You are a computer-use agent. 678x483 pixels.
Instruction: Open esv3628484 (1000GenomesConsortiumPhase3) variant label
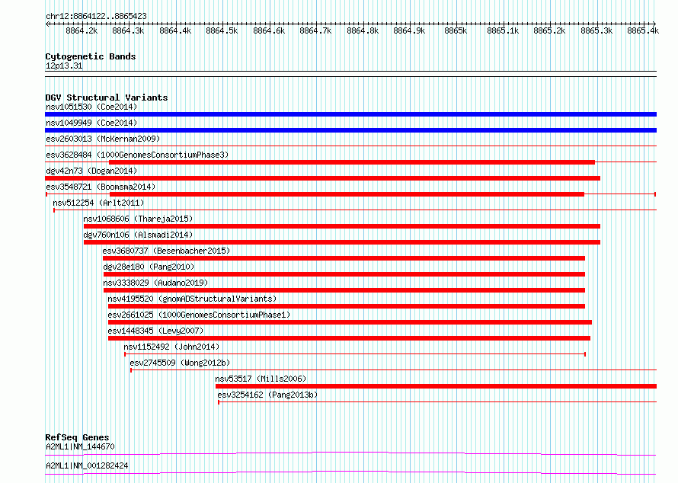click(x=137, y=155)
